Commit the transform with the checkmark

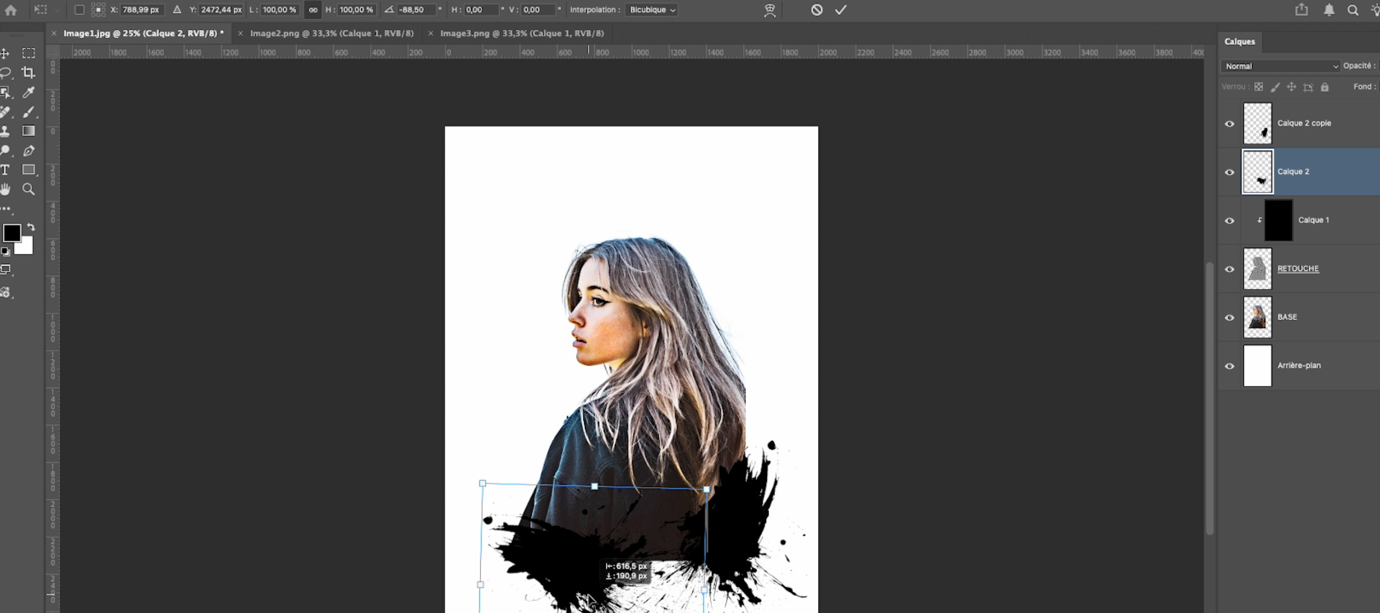point(841,10)
